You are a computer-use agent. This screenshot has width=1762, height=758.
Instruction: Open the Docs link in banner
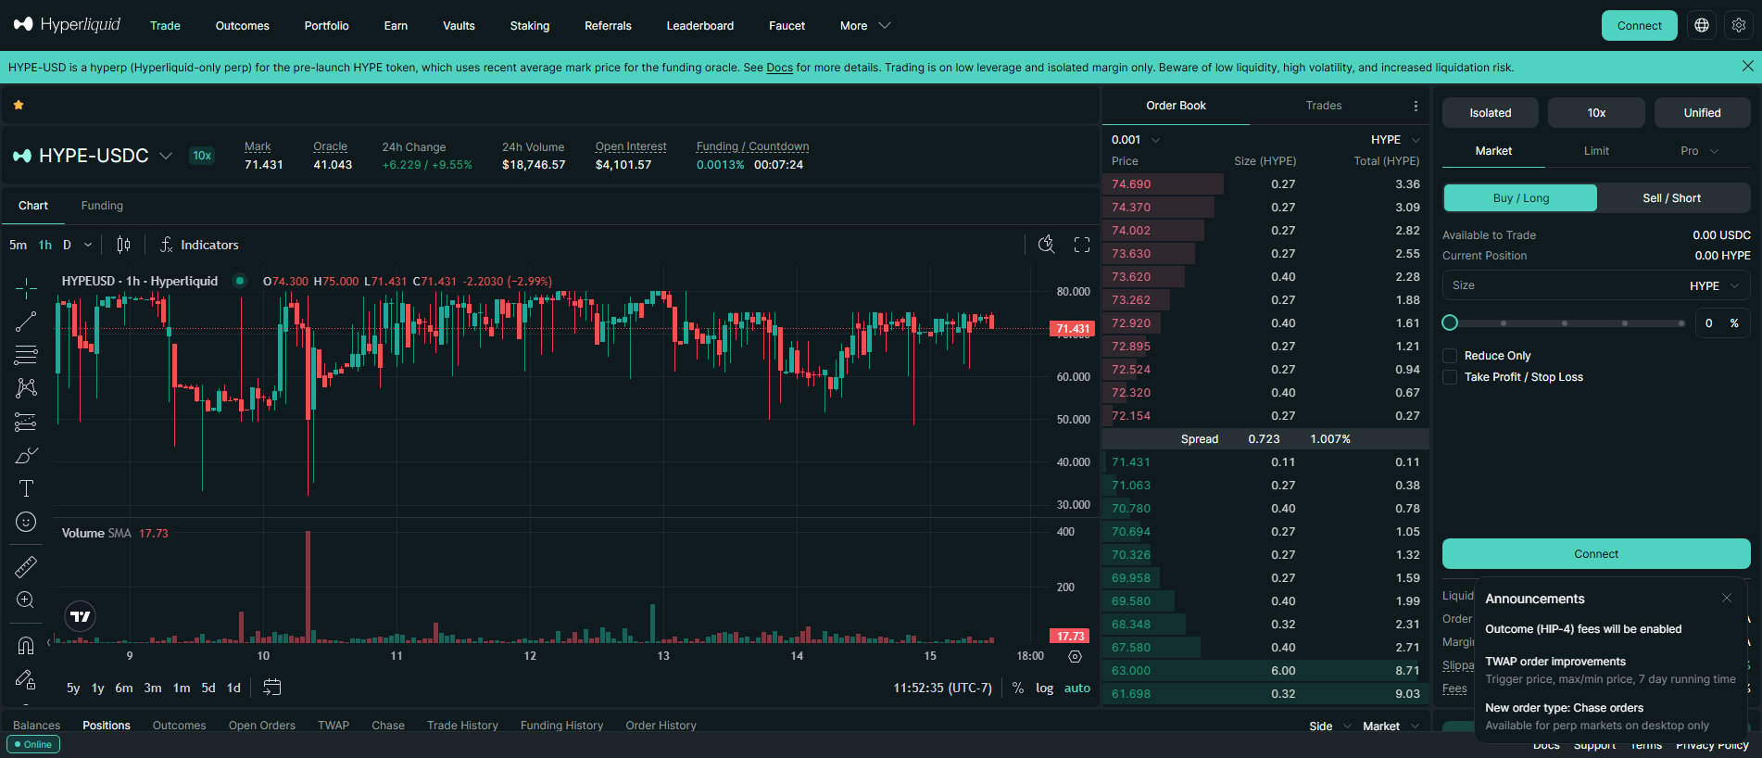coord(779,68)
